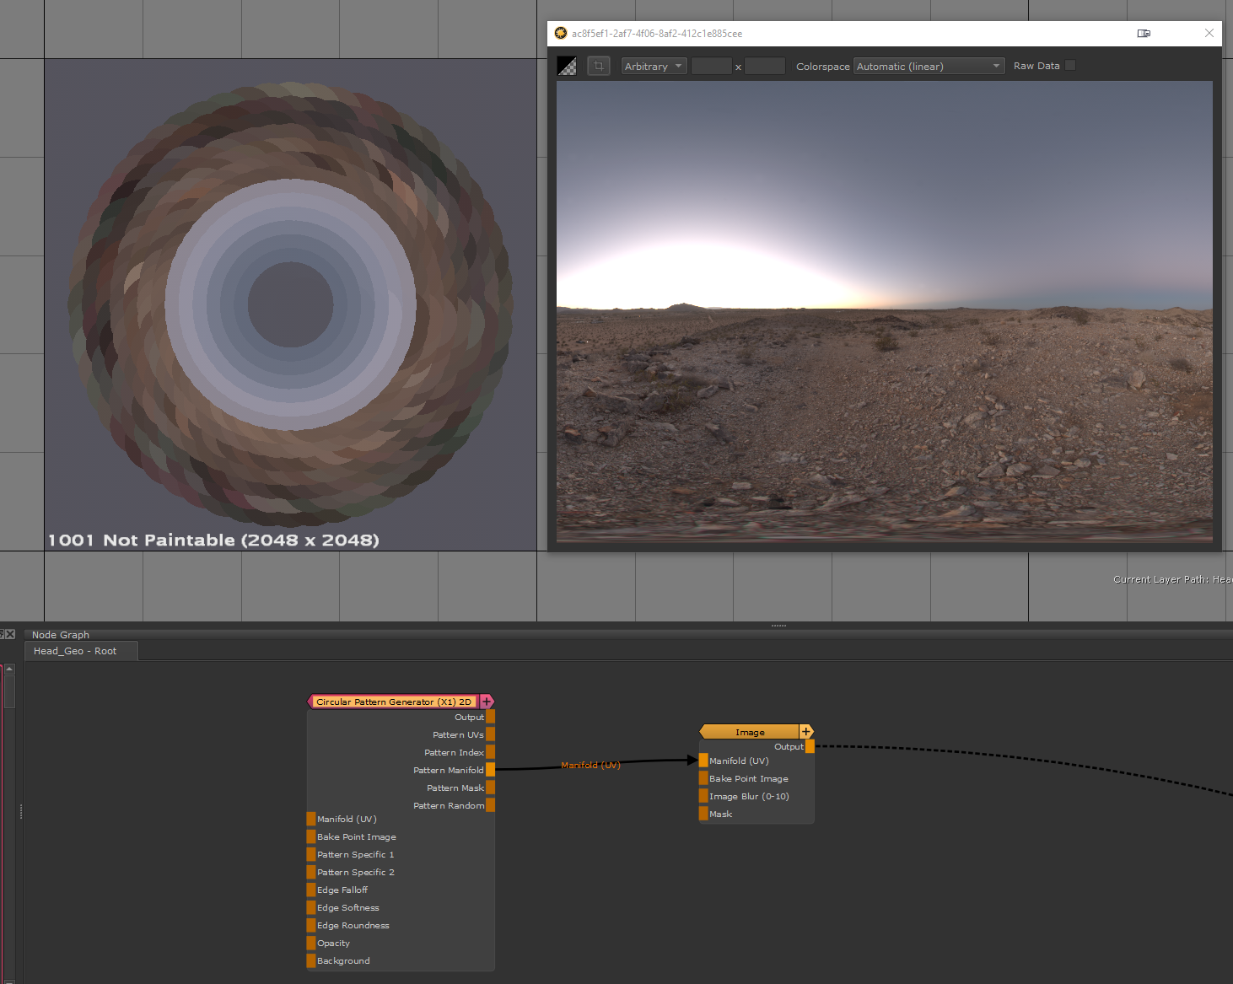
Task: Click the checkerboard transparency icon in image viewer
Action: click(x=567, y=66)
